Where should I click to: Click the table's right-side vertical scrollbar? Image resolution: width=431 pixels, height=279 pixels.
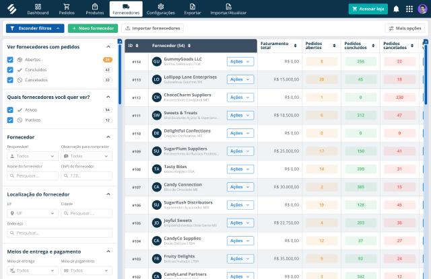426,74
